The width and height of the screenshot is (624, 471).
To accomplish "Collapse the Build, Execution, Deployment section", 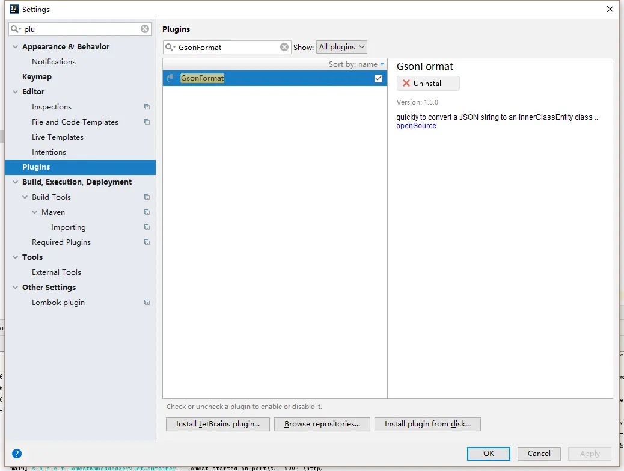I will [x=15, y=182].
